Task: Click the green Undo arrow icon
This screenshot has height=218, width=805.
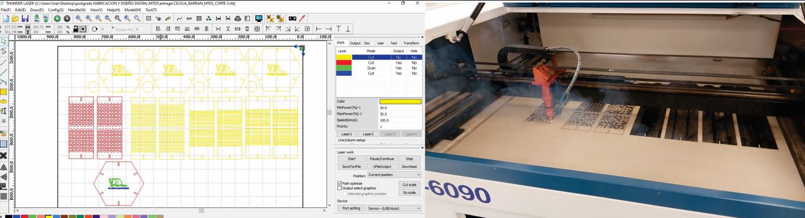Action: tap(57, 18)
